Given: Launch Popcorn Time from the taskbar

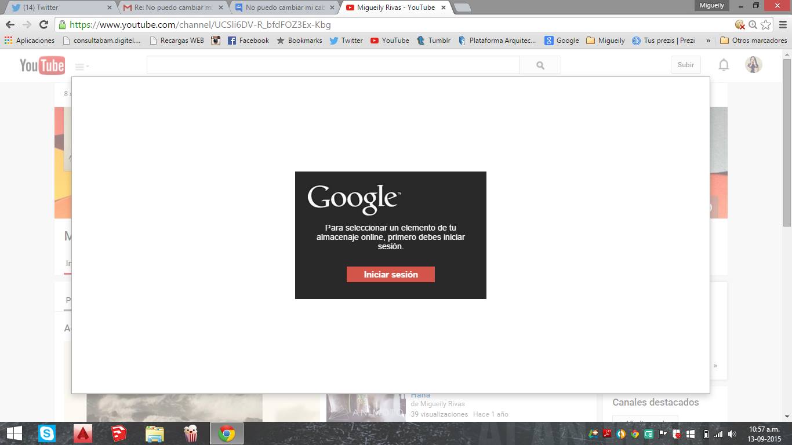Looking at the screenshot, I should [191, 433].
